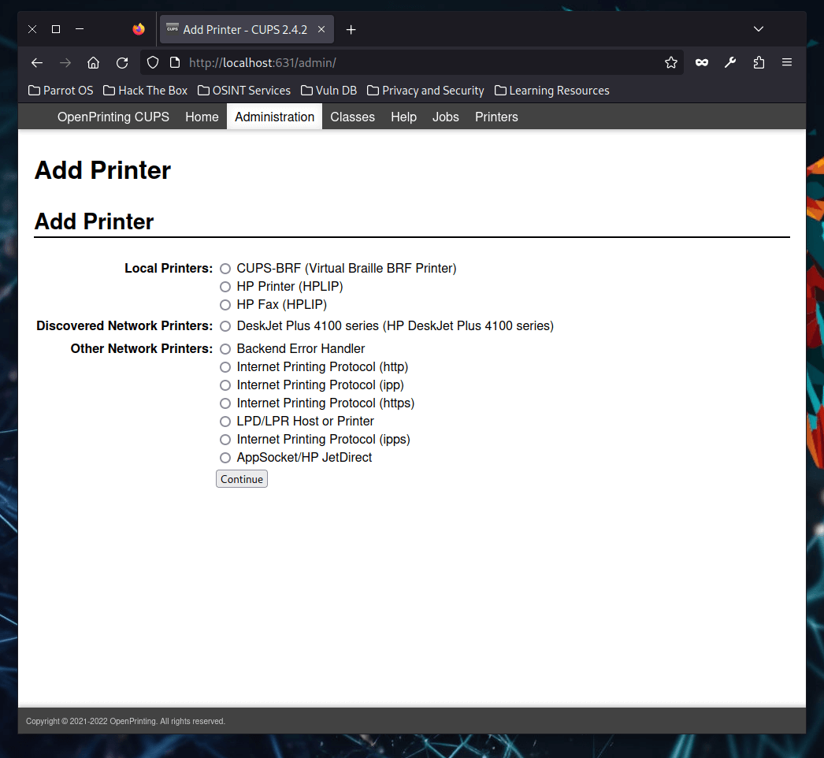Viewport: 824px width, 758px height.
Task: Click inside the address bar
Action: pyautogui.click(x=394, y=62)
